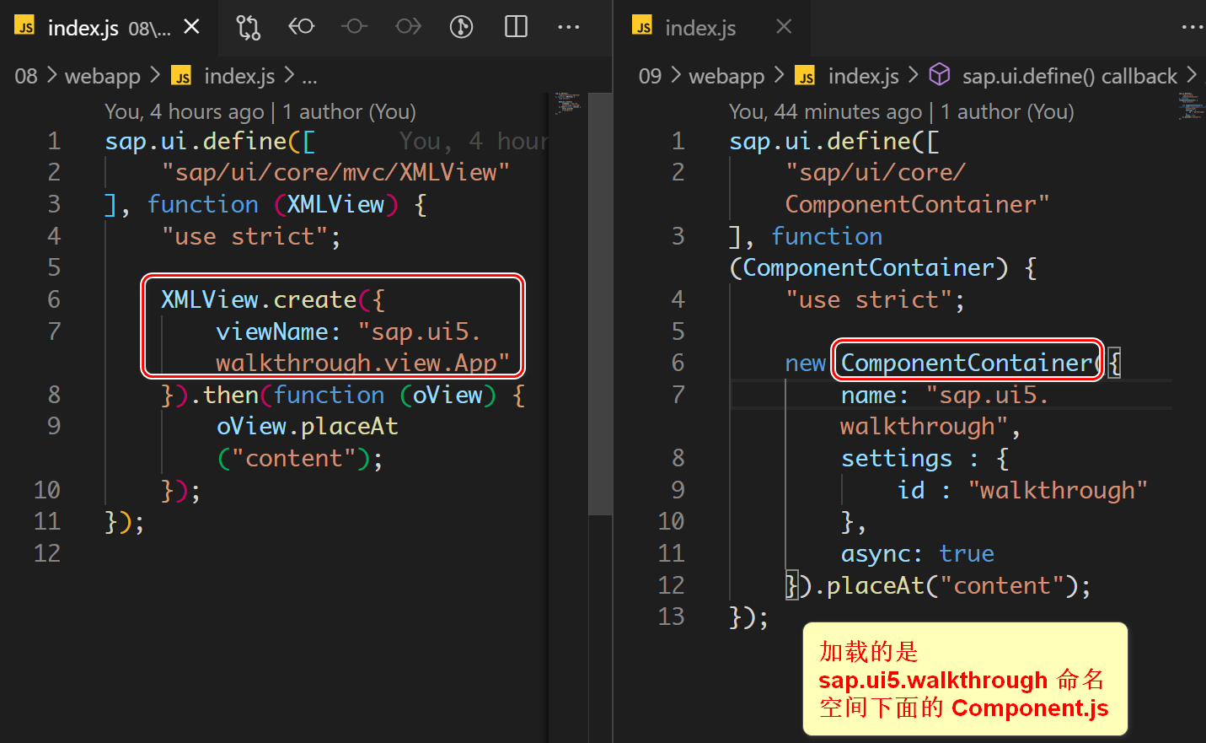The image size is (1206, 743).
Task: Click the JS icon on the left index.js tab
Action: 24,26
